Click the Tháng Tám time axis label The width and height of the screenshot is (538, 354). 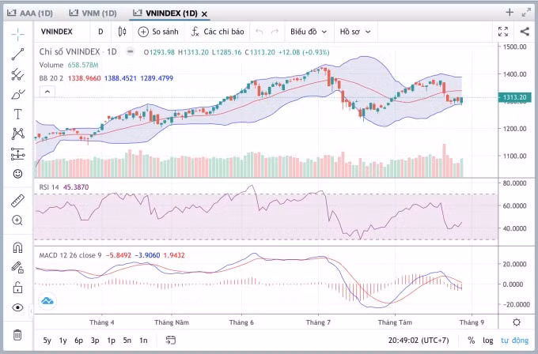(395, 322)
